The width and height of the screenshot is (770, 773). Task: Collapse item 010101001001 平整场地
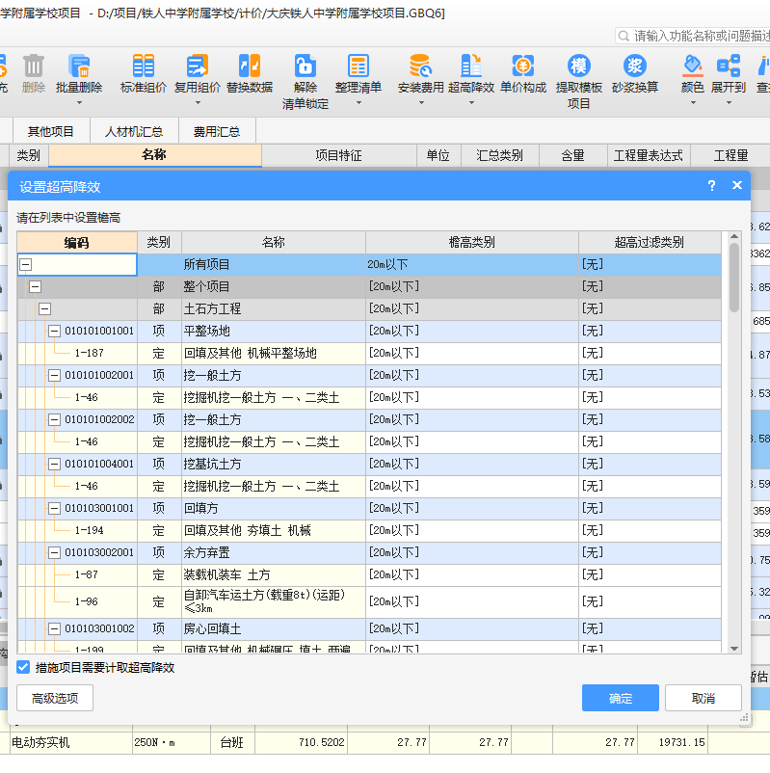click(x=54, y=332)
